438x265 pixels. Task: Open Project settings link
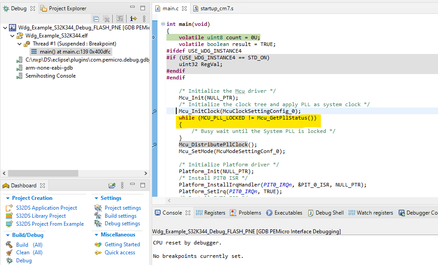[123, 208]
